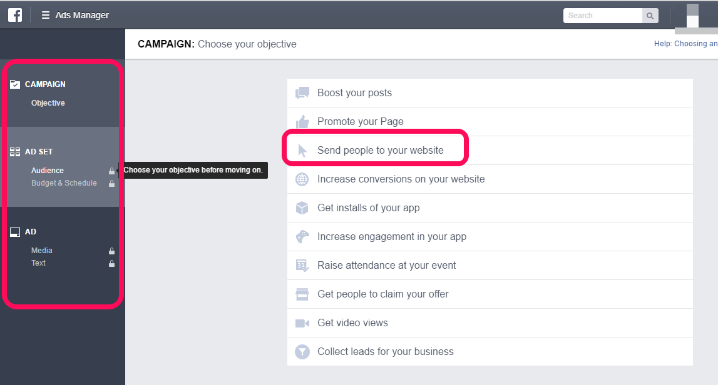
Task: Open the Text step under Ad
Action: point(38,263)
